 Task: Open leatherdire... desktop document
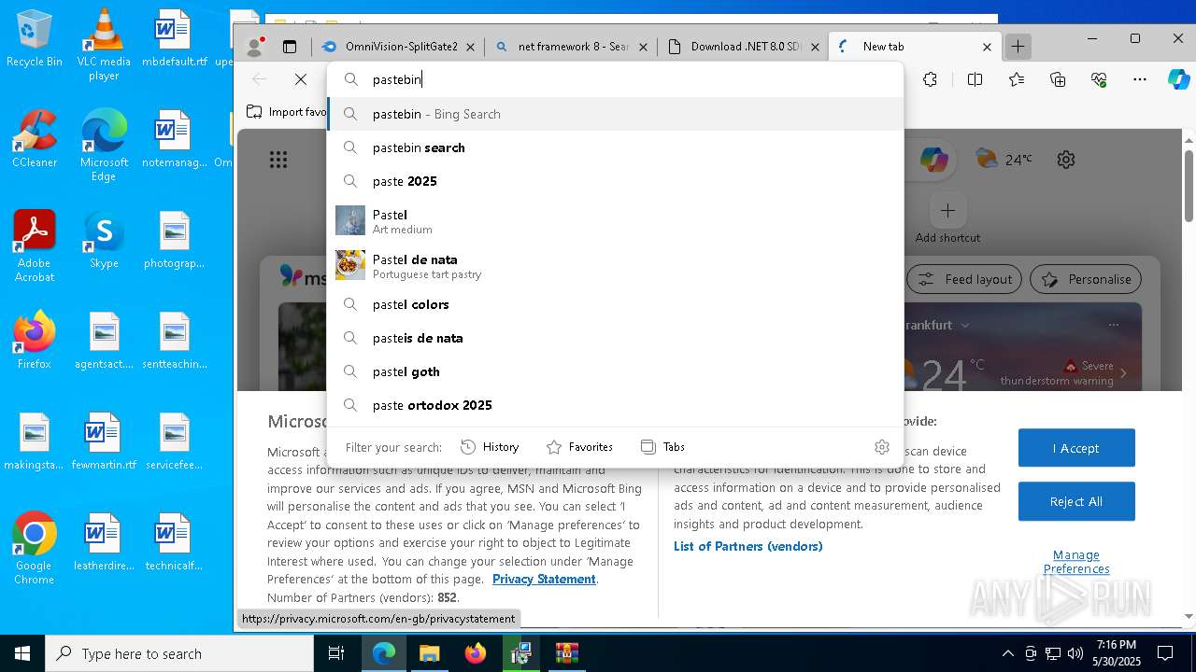tap(104, 542)
